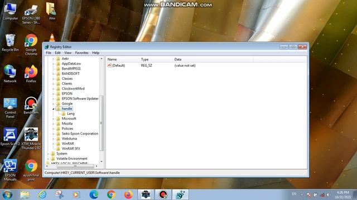
Task: Collapse the handle key arrow
Action: coord(54,109)
